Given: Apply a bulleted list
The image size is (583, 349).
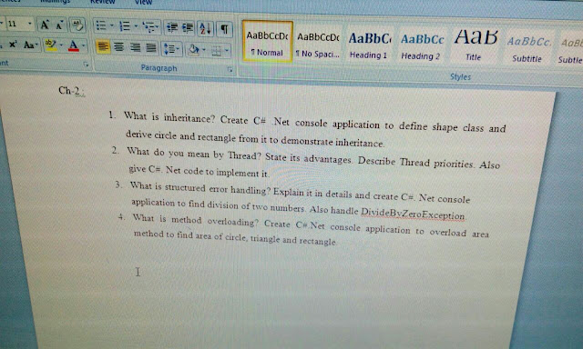Looking at the screenshot, I should click(x=101, y=25).
